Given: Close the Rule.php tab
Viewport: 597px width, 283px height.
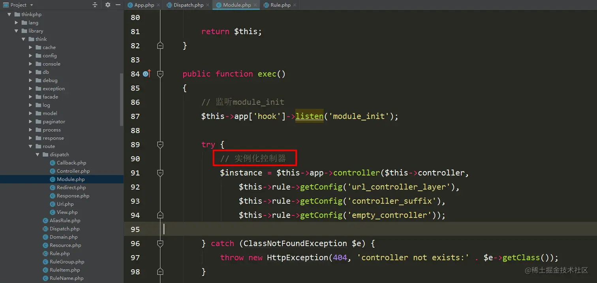Looking at the screenshot, I should click(295, 5).
